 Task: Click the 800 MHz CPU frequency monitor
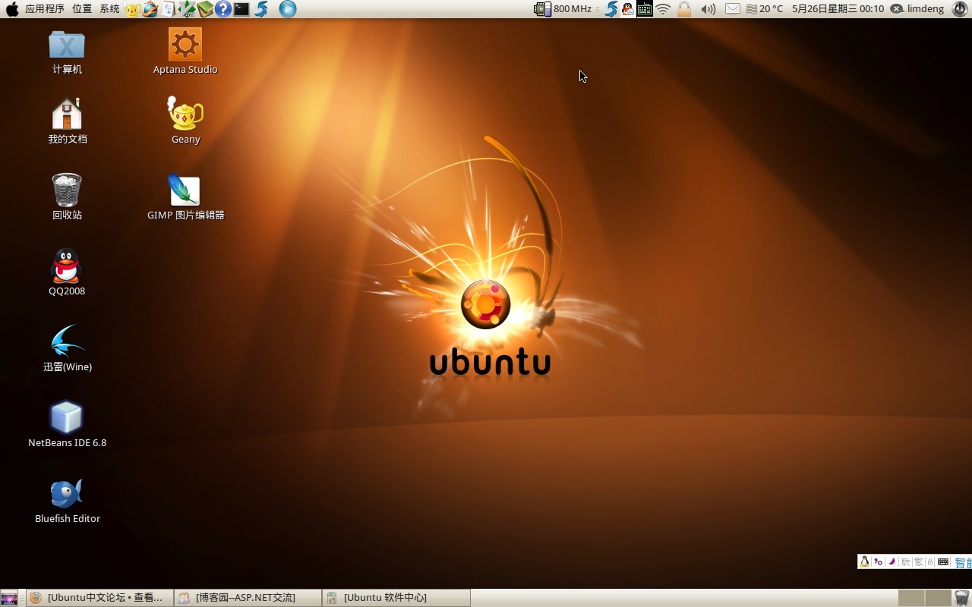click(563, 9)
